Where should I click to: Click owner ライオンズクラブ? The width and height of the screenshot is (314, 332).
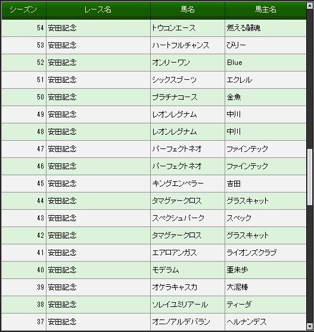(251, 253)
